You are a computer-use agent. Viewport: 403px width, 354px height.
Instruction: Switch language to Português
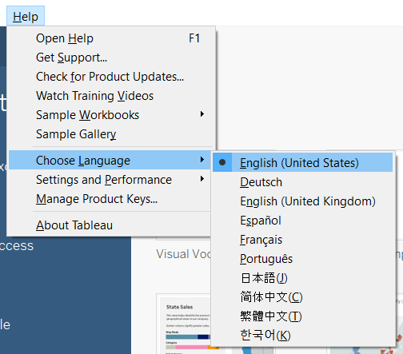302,259
